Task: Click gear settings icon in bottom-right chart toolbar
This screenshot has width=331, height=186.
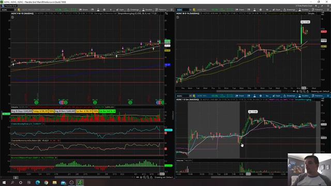Action: click(x=261, y=96)
